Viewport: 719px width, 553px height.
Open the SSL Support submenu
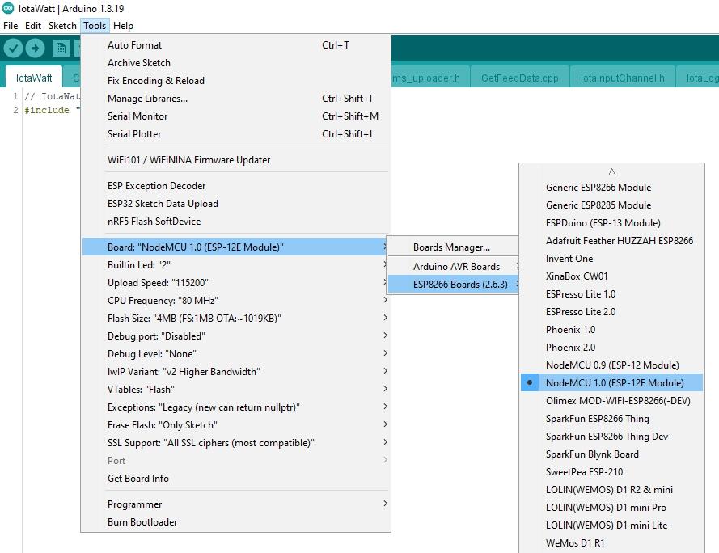coord(235,443)
